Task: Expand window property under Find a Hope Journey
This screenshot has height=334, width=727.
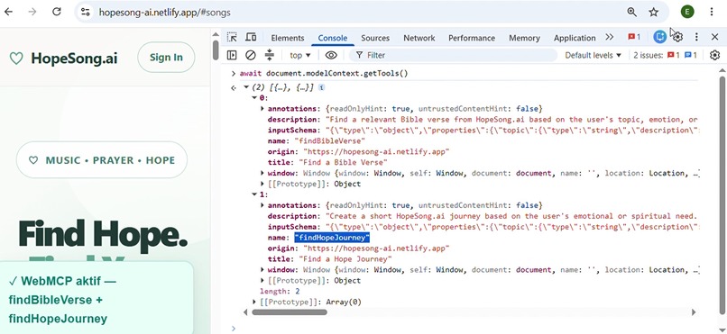Action: 262,270
